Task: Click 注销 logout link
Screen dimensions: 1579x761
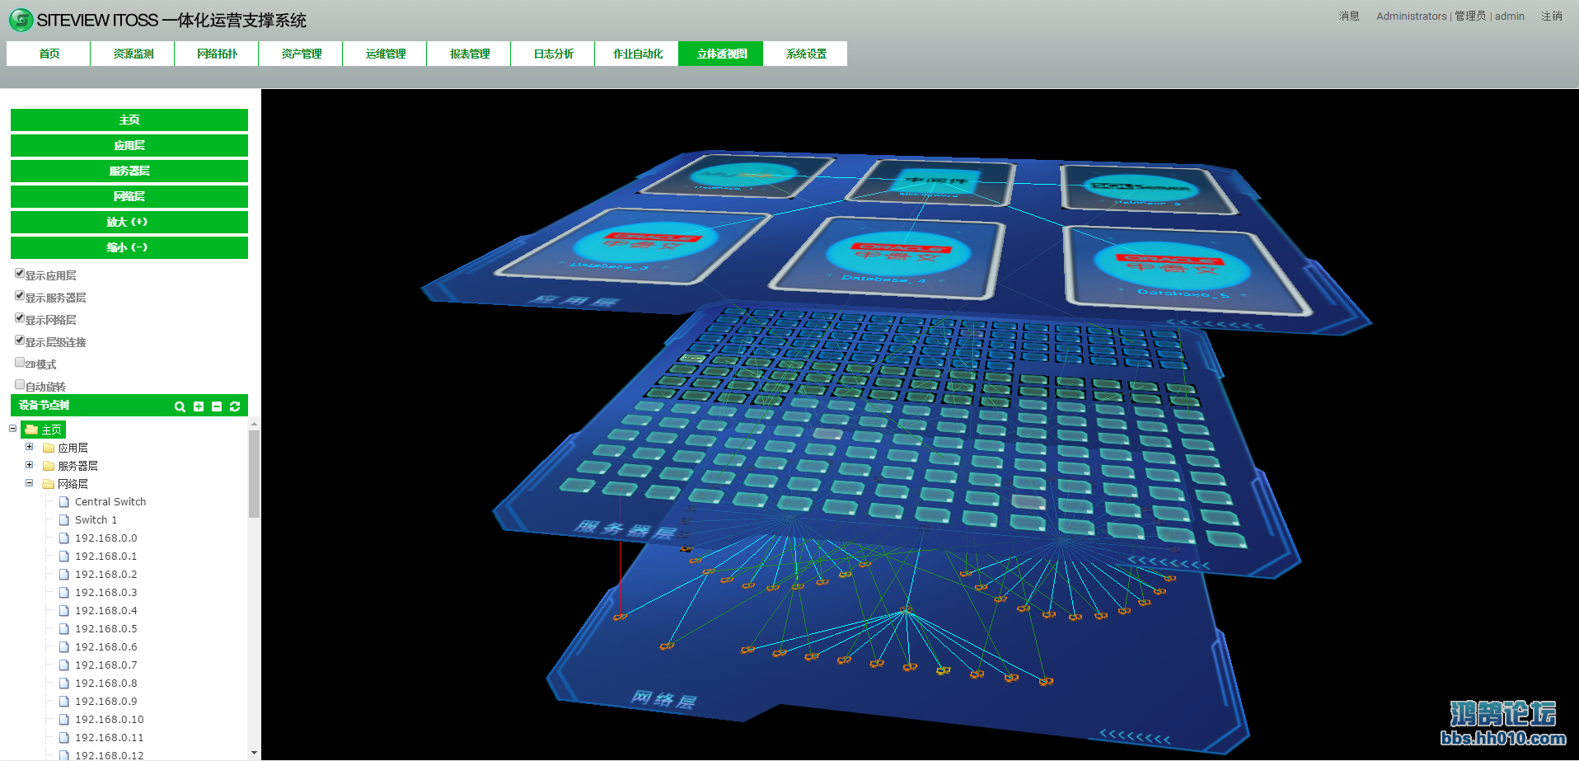Action: (x=1552, y=16)
